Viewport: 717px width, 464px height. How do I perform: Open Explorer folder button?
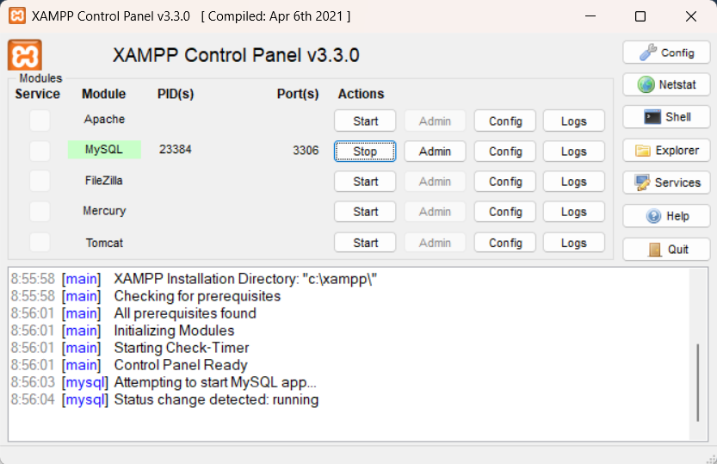[666, 151]
